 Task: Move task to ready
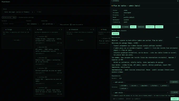(125, 27)
